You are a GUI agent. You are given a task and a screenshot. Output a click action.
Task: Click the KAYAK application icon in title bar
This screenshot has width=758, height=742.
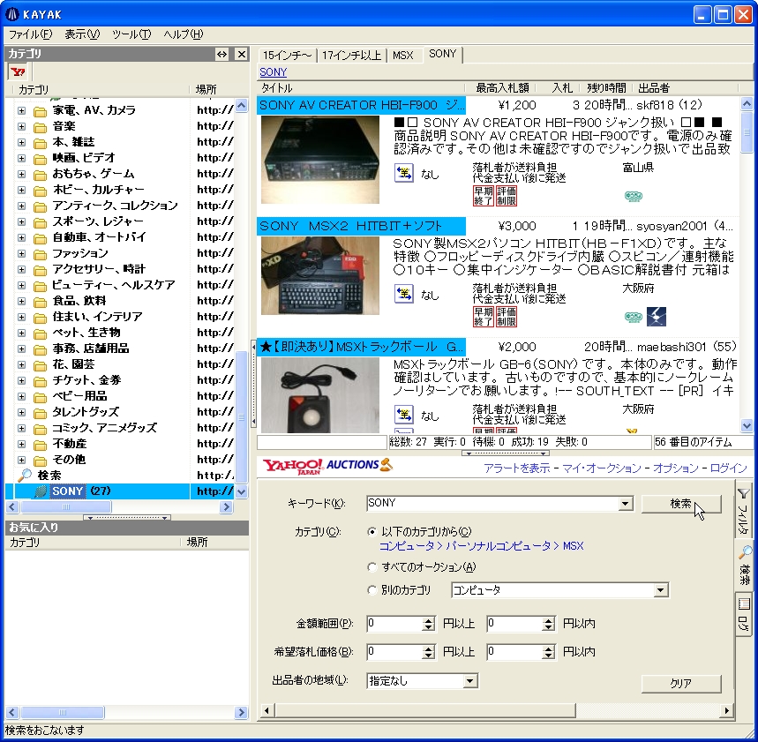tap(11, 14)
